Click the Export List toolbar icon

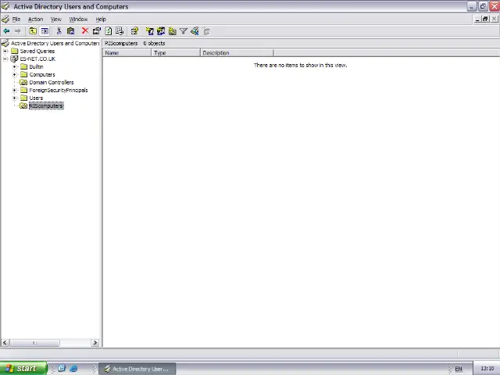coord(120,31)
